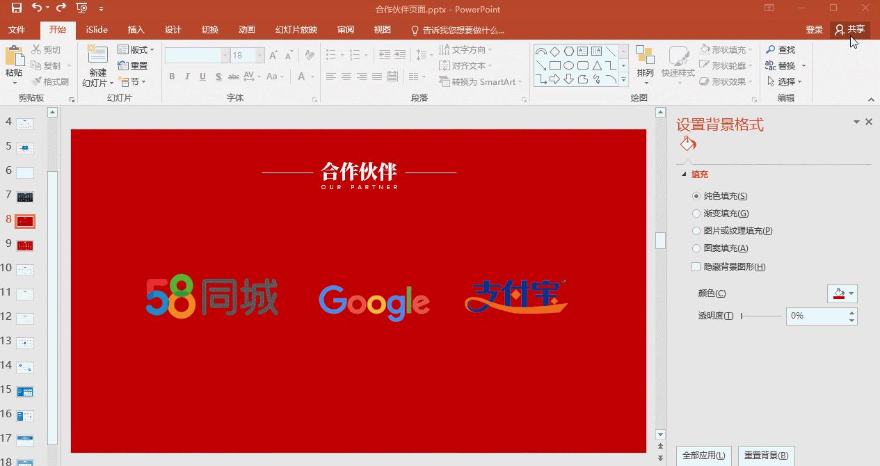Click the Arrange (排列) icon
Viewport: 880px width, 466px height.
pyautogui.click(x=645, y=56)
